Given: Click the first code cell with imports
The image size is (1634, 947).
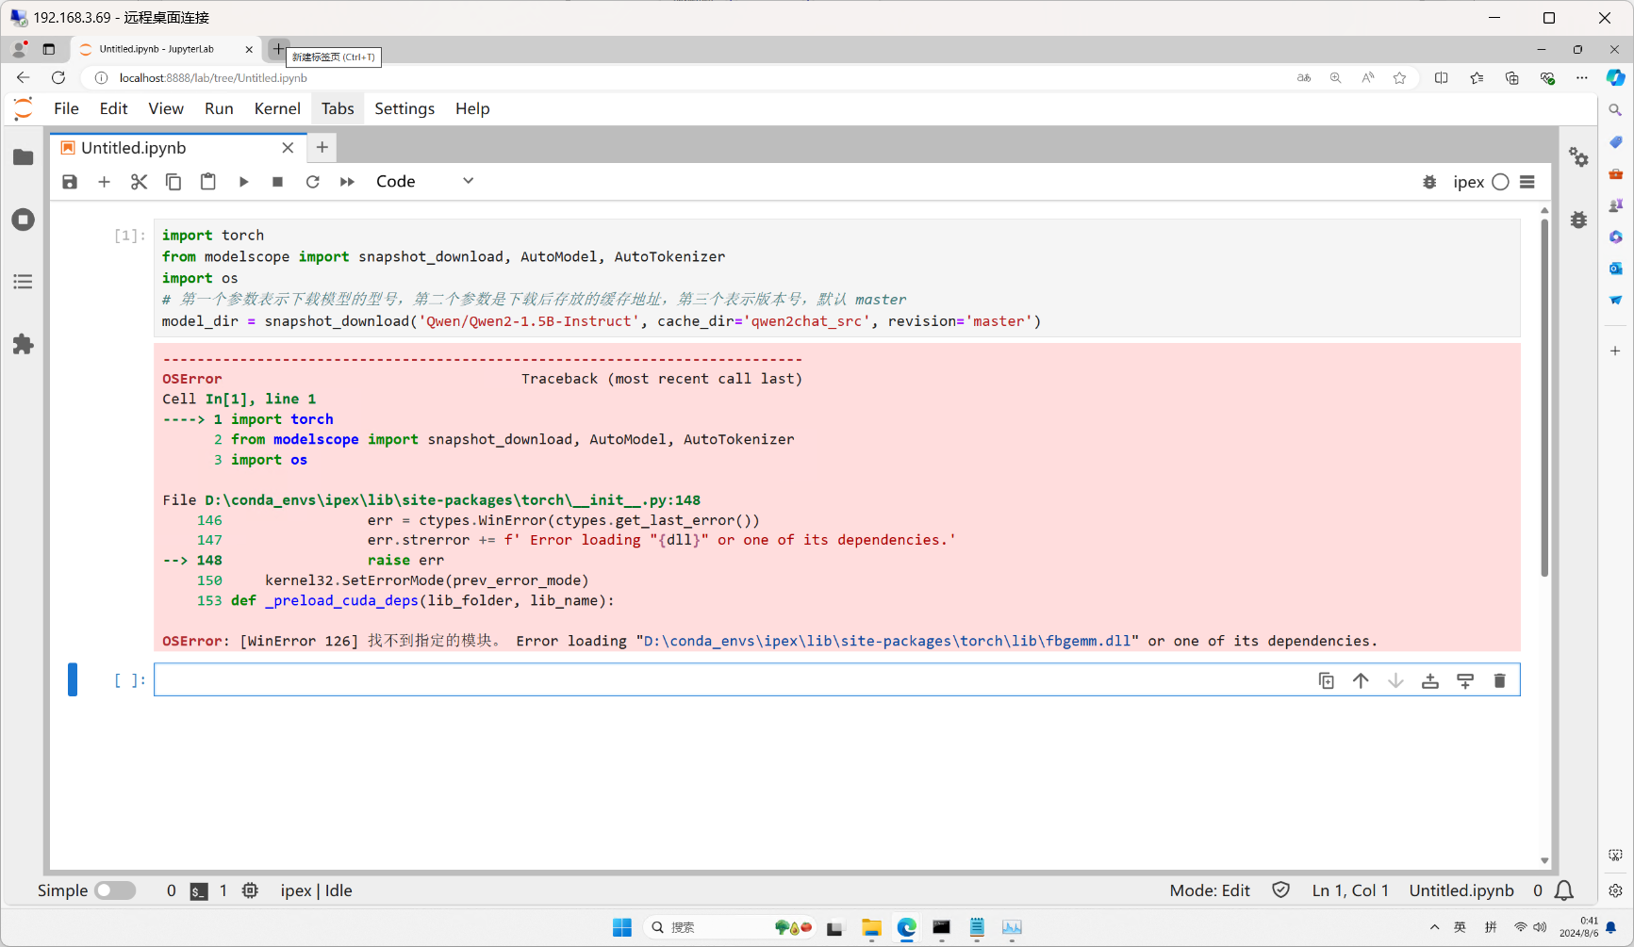Looking at the screenshot, I should tap(839, 278).
